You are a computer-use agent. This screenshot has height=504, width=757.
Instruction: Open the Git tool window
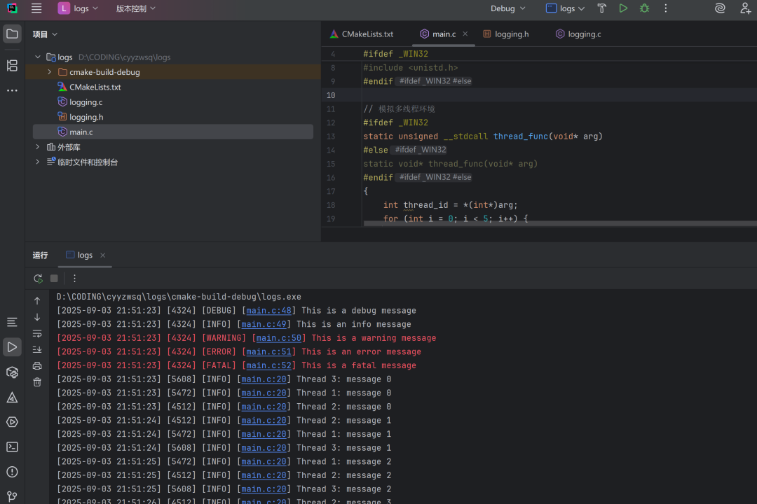[12, 496]
